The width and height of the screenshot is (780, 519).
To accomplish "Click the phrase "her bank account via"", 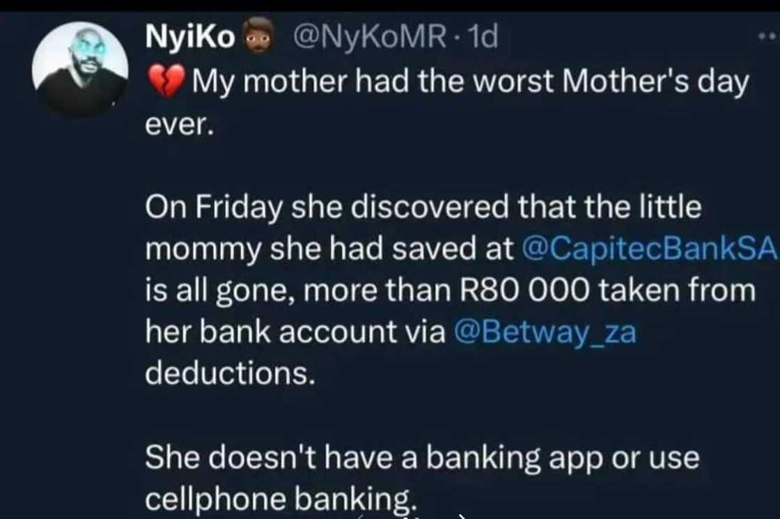I will tap(295, 332).
